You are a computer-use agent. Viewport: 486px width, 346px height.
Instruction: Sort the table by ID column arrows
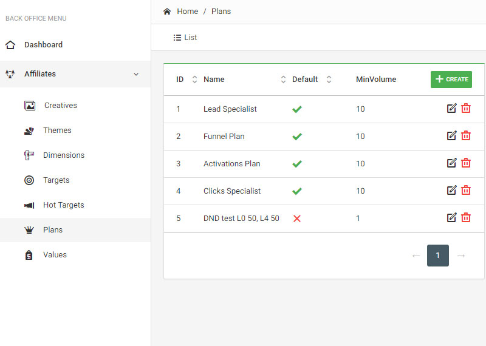(x=194, y=80)
